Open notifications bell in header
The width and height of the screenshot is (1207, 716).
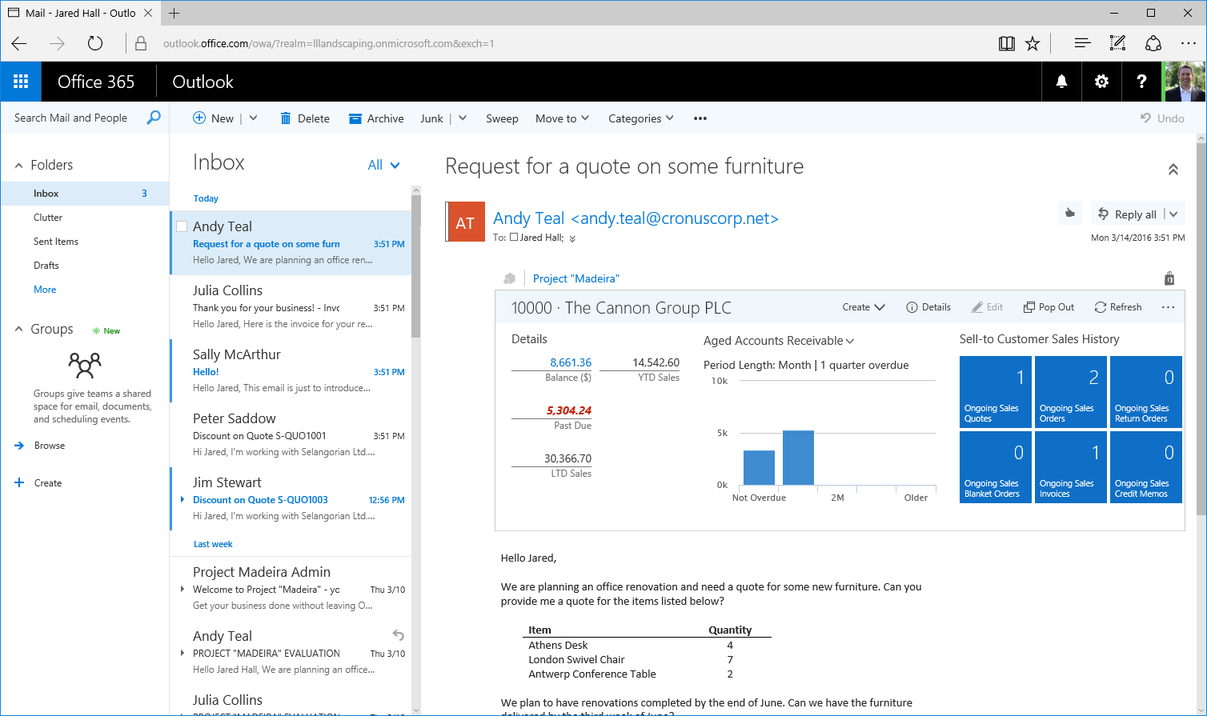click(x=1061, y=82)
